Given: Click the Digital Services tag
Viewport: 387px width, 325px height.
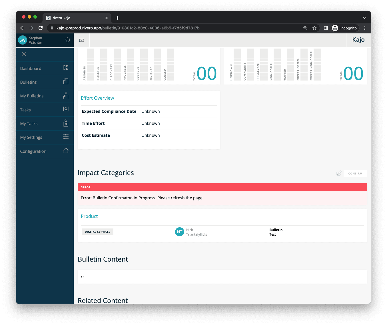Looking at the screenshot, I should coord(97,232).
